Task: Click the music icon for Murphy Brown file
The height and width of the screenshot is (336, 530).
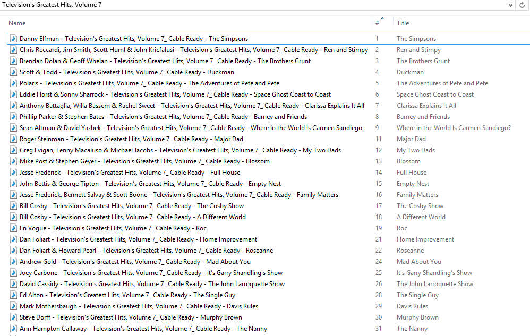Action: coord(14,317)
